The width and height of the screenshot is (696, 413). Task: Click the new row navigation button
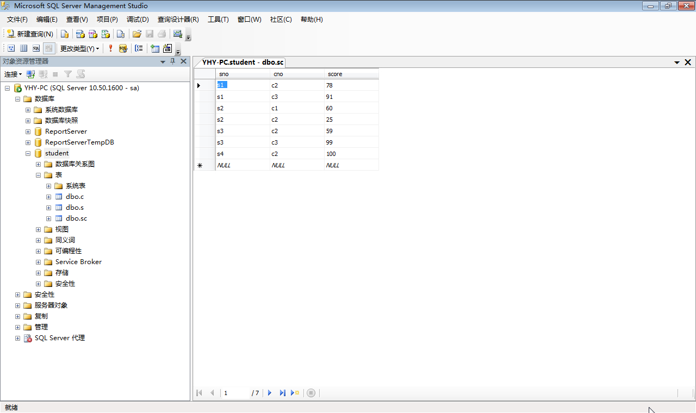295,393
